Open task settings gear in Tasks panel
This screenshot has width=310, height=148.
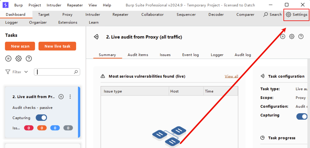tap(19, 59)
